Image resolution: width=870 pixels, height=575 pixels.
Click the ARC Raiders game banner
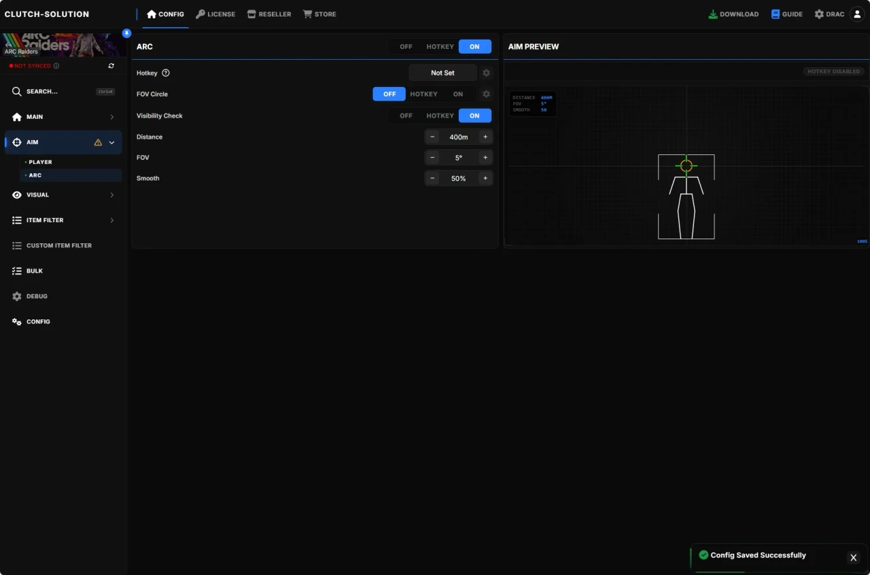tap(63, 45)
